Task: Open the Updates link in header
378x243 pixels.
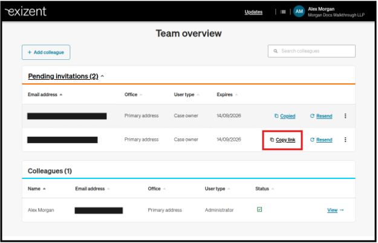Action: point(253,12)
